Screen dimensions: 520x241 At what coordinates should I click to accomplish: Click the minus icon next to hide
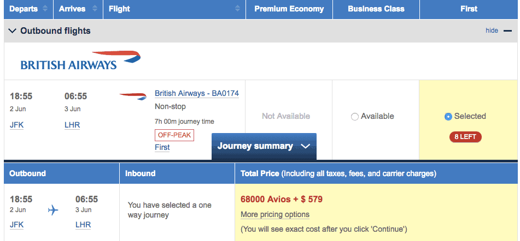point(507,31)
